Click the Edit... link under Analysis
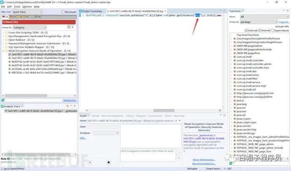The height and width of the screenshot is (171, 291). click(x=83, y=138)
